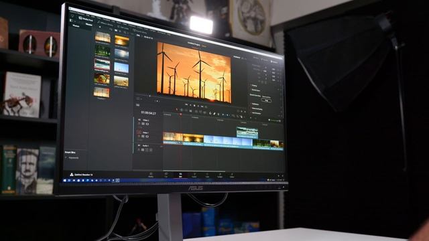Open the Edit Index panel
The image size is (429, 241).
123,27
